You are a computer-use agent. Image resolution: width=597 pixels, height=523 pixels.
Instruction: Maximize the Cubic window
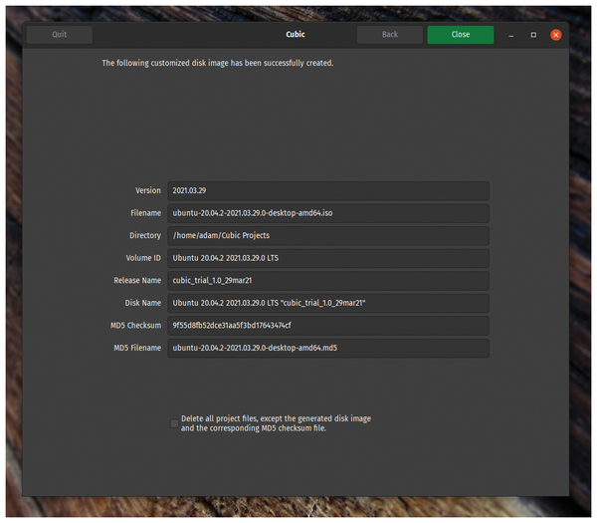tap(533, 35)
